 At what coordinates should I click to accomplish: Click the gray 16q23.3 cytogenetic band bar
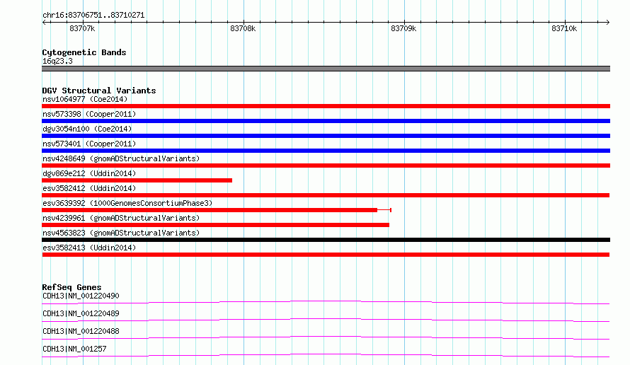[326, 69]
